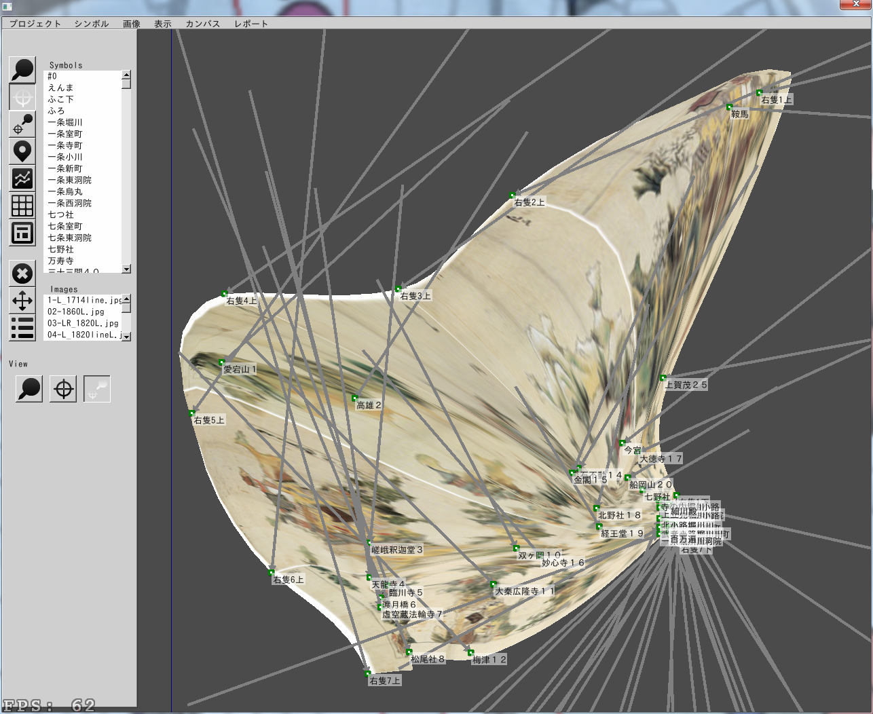The image size is (873, 714).
Task: Open the line chart tool
Action: [22, 178]
